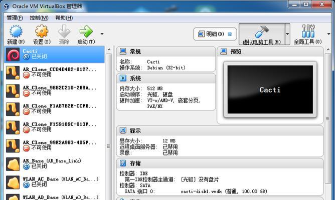
Task: Click powered-off status icon under Cacti
Action: [x=26, y=56]
